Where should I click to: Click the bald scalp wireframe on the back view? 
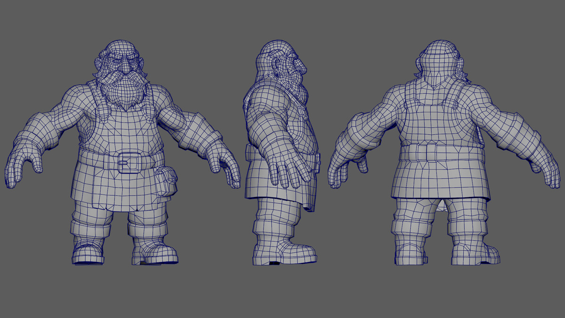click(438, 49)
